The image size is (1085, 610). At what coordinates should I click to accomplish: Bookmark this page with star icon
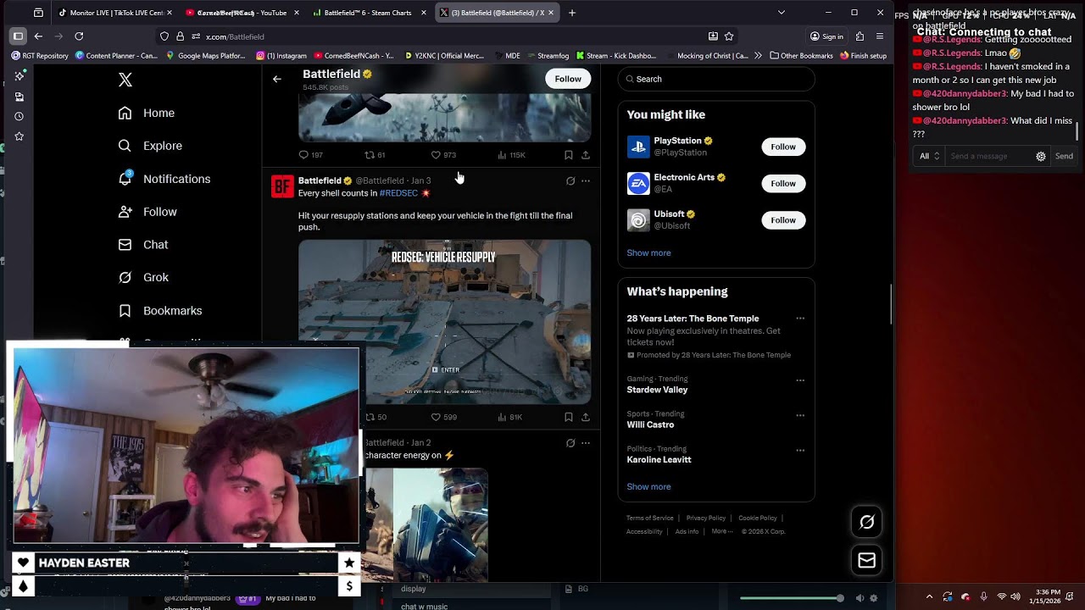pyautogui.click(x=729, y=36)
